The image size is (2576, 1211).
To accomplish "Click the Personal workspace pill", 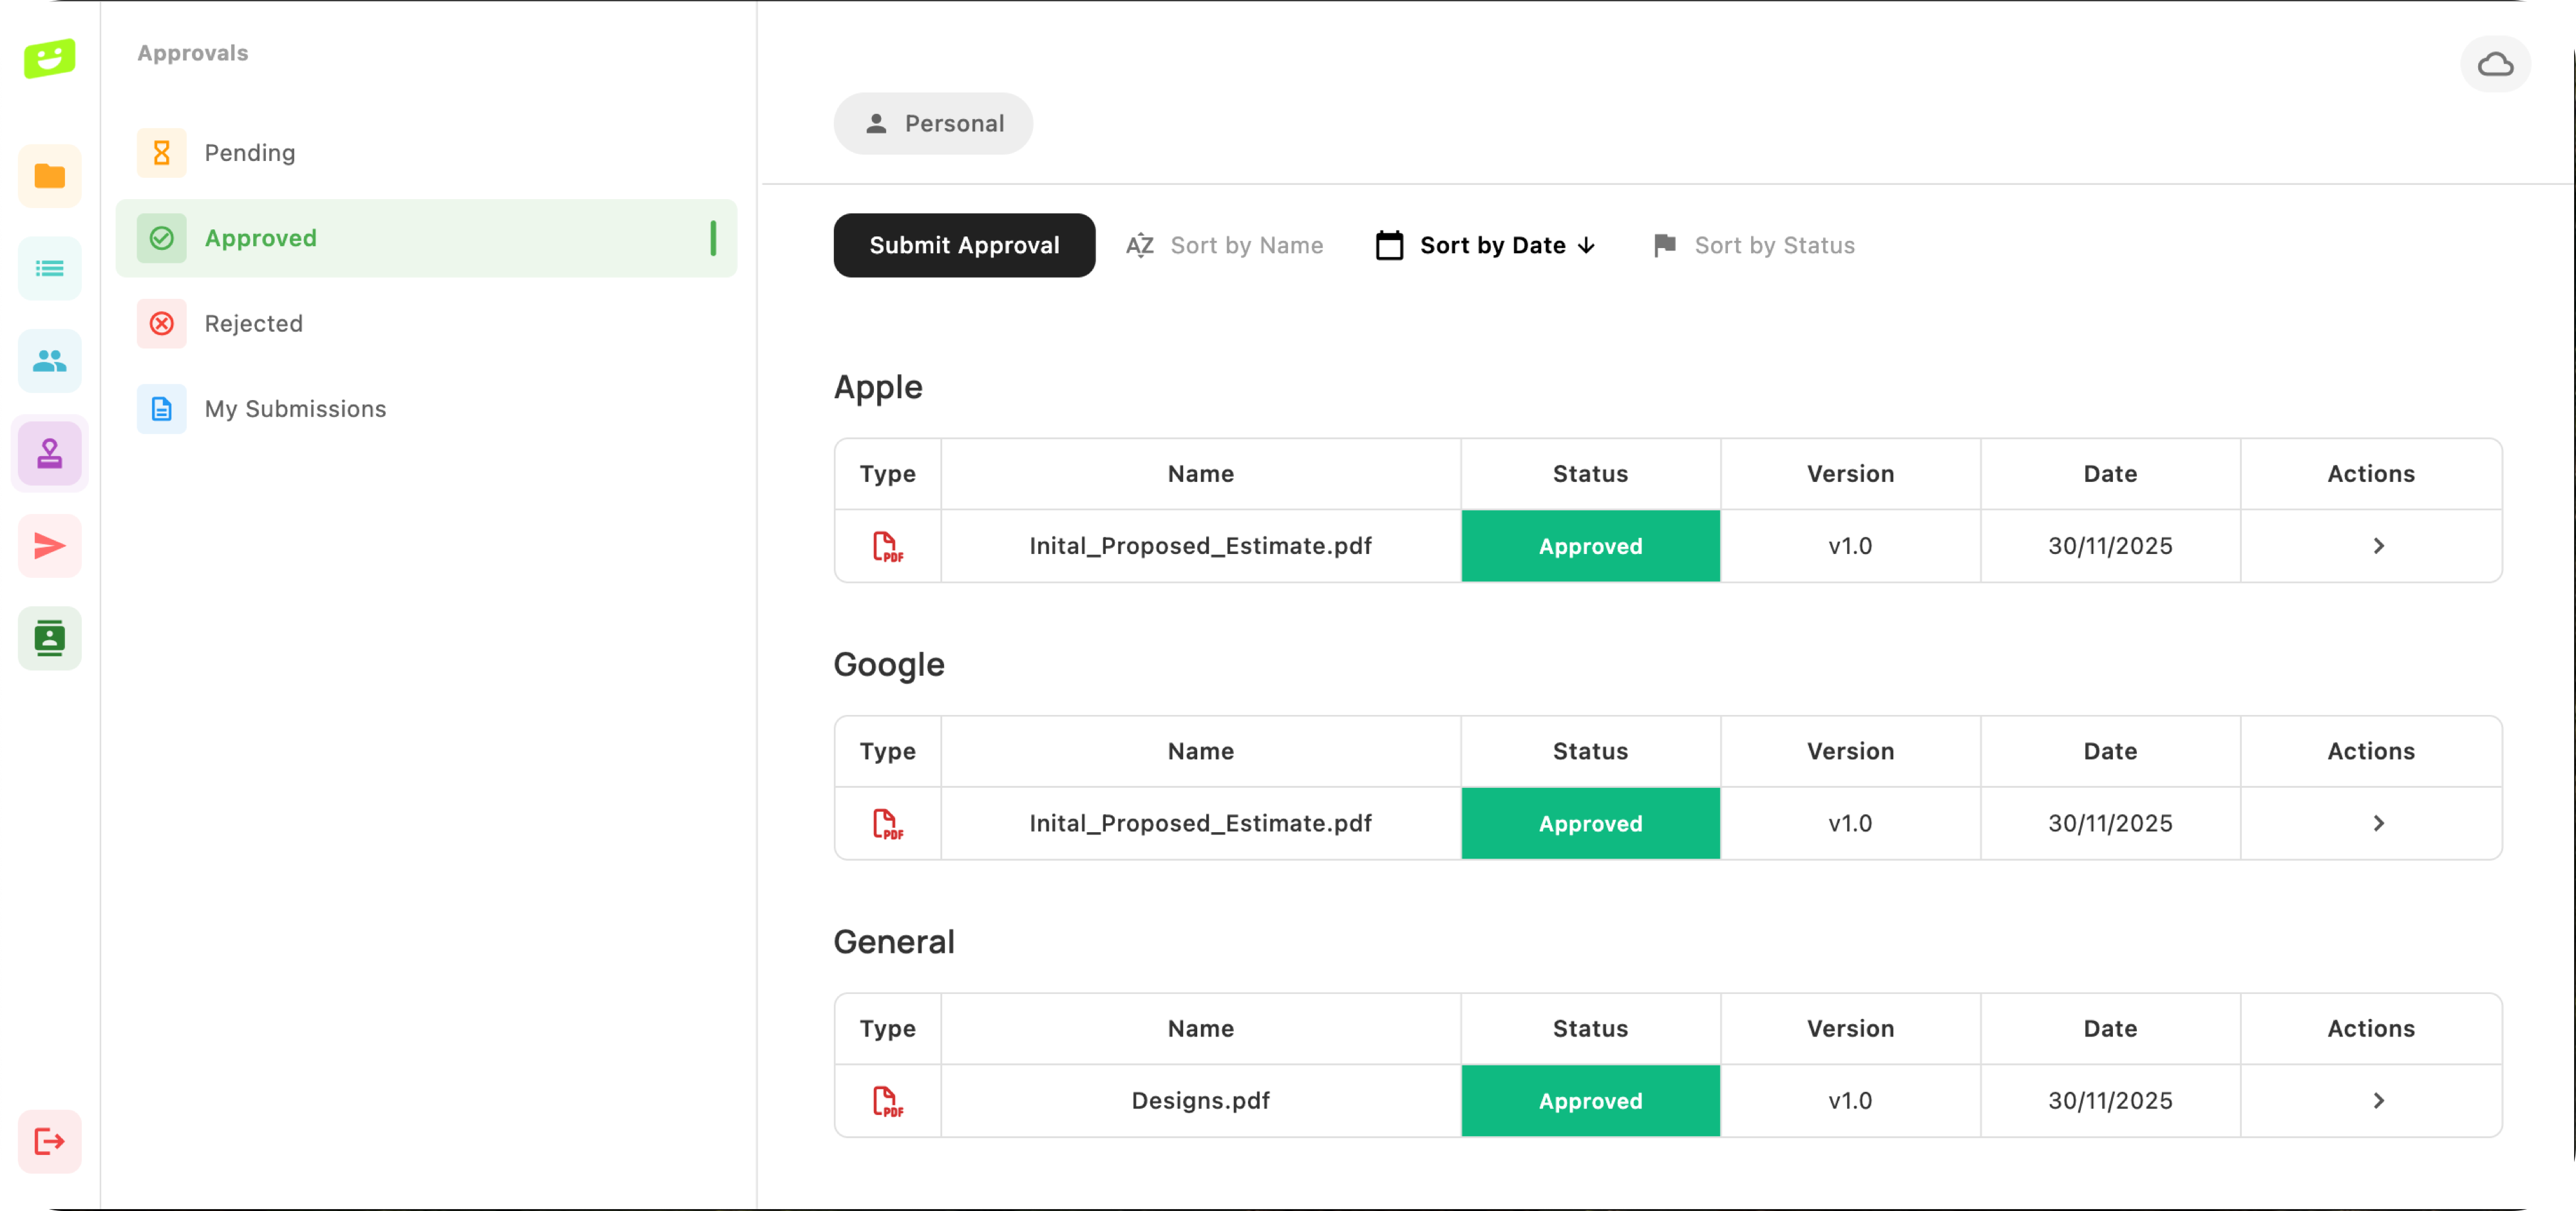I will coord(933,124).
